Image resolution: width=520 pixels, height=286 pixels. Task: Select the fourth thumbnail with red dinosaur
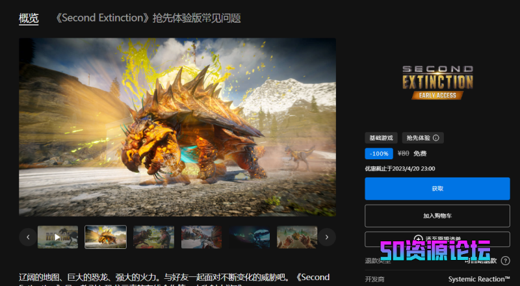201,237
